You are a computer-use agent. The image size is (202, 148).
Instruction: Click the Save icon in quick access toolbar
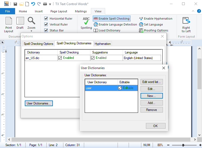click(x=15, y=4)
